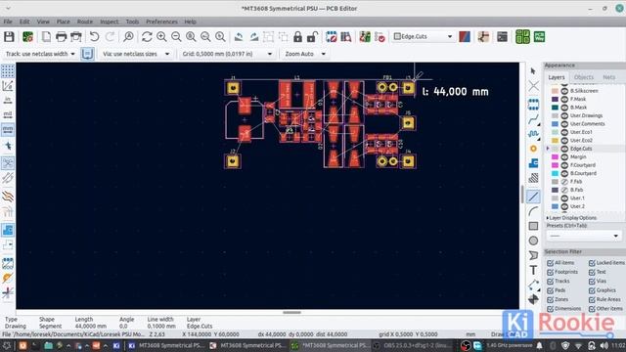Select Route Tracks tool

[533, 119]
